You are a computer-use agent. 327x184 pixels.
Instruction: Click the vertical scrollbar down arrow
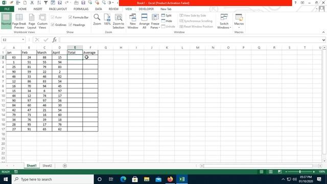point(324,161)
